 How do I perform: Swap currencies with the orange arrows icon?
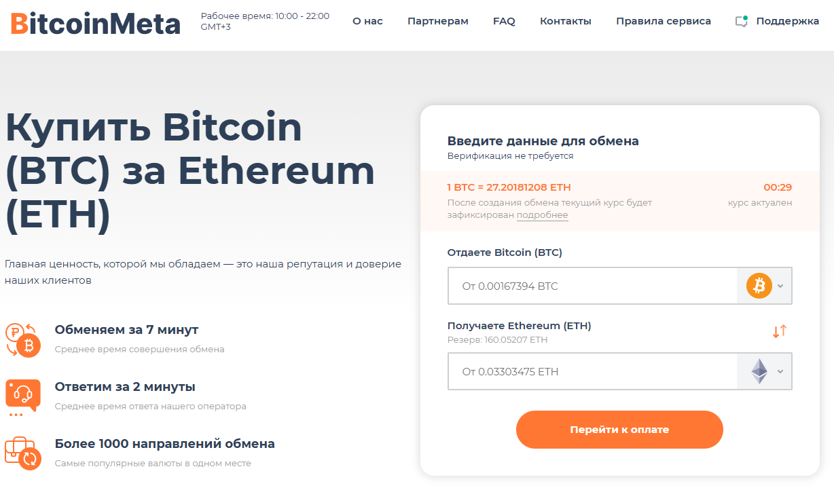point(779,331)
